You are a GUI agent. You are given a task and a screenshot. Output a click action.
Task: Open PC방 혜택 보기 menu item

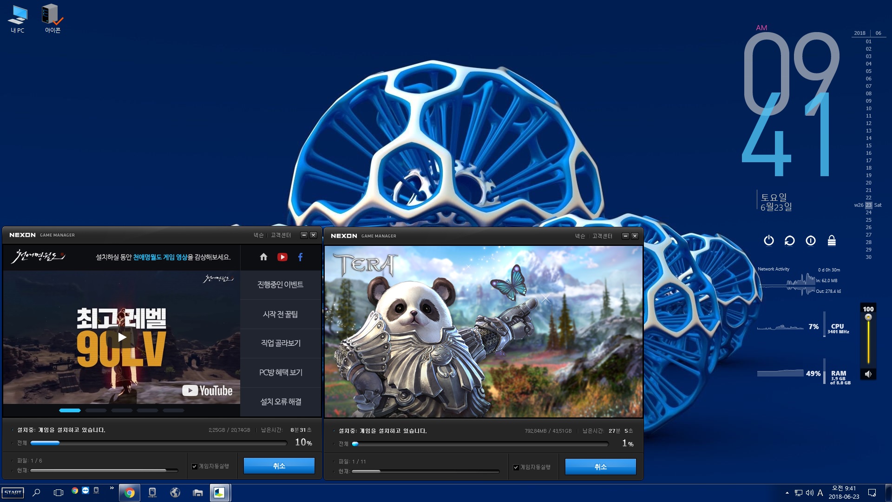click(281, 372)
